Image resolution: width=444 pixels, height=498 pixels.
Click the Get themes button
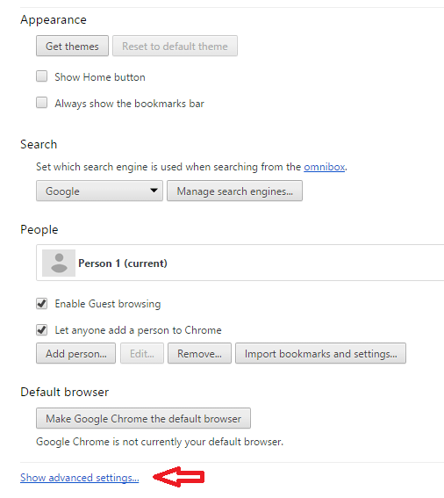click(x=72, y=46)
